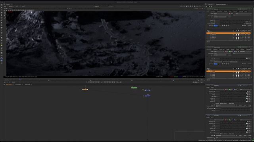Open the channels dropdown in the second Grade panel
Screen dimensions: 254x142
(219, 120)
